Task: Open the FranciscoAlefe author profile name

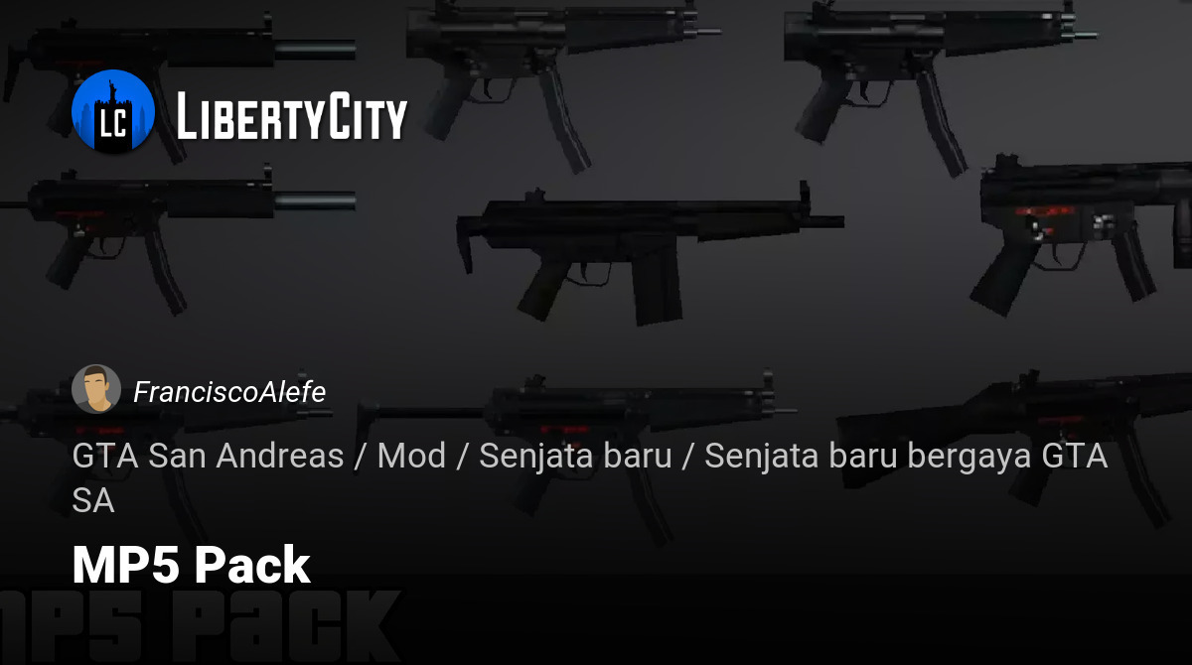Action: pos(229,392)
